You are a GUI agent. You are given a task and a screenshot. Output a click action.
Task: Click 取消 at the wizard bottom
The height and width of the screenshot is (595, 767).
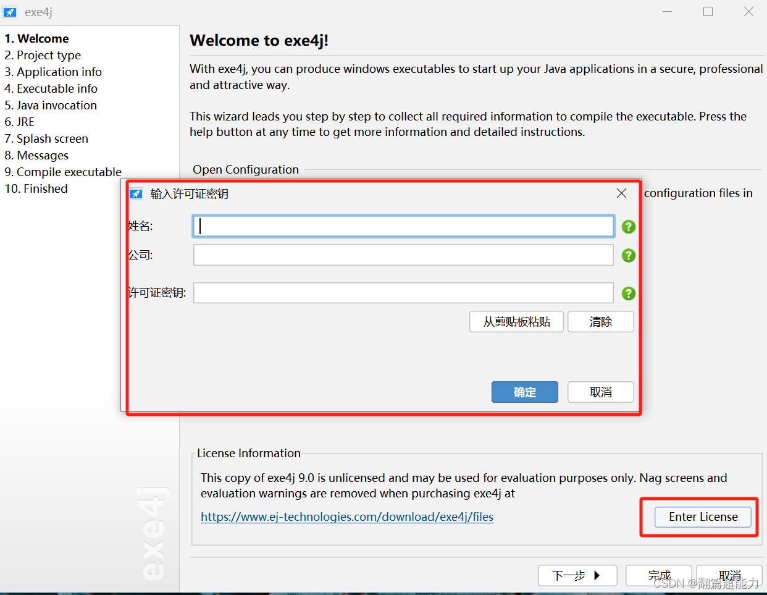point(729,575)
